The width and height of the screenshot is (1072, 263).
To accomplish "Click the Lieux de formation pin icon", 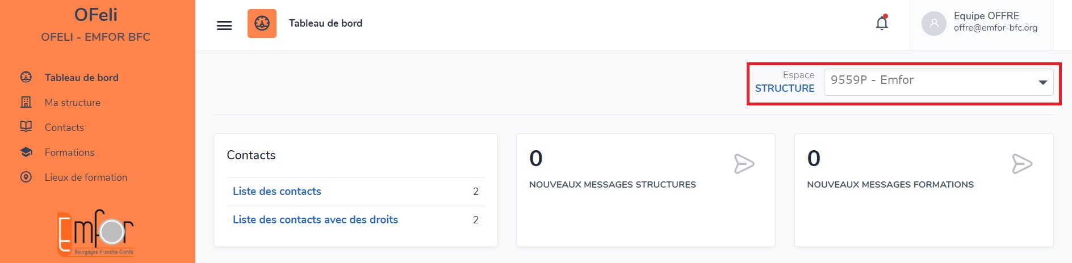I will [26, 177].
